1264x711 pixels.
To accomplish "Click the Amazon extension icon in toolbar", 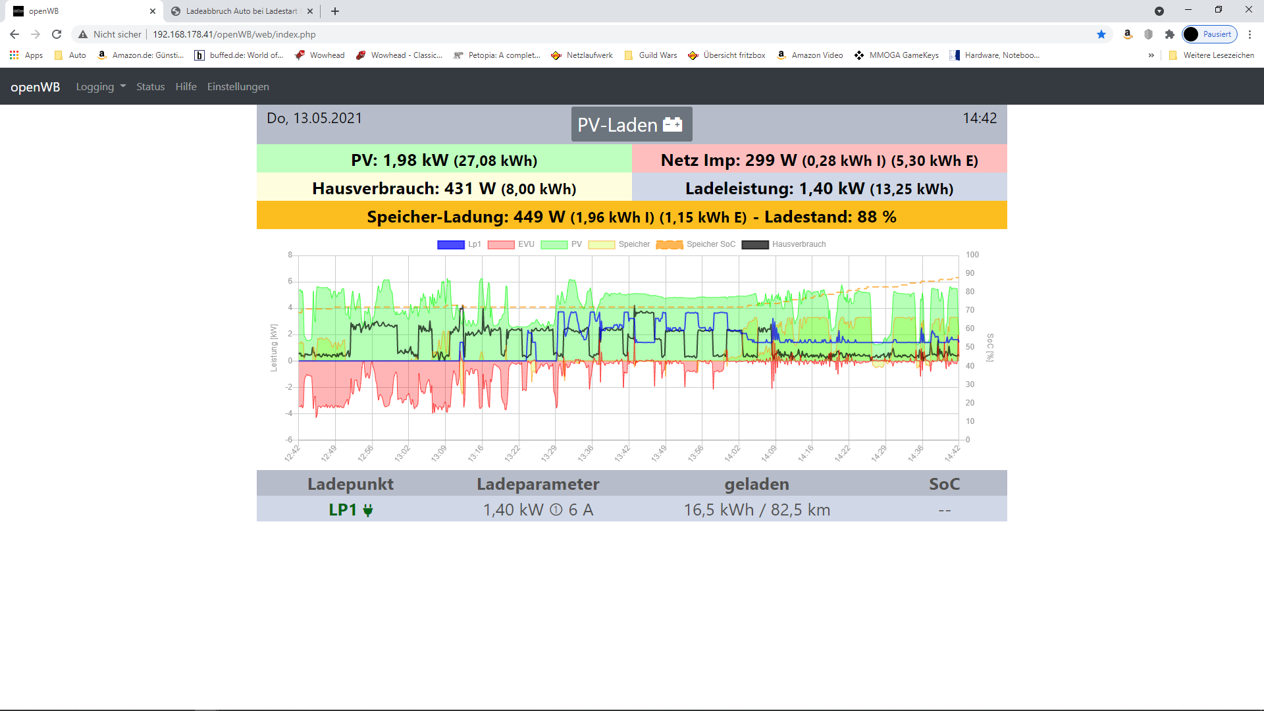I will pos(1128,34).
